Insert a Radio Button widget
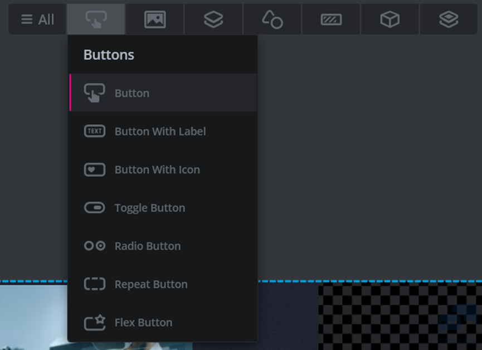The image size is (482, 350). pyautogui.click(x=163, y=246)
